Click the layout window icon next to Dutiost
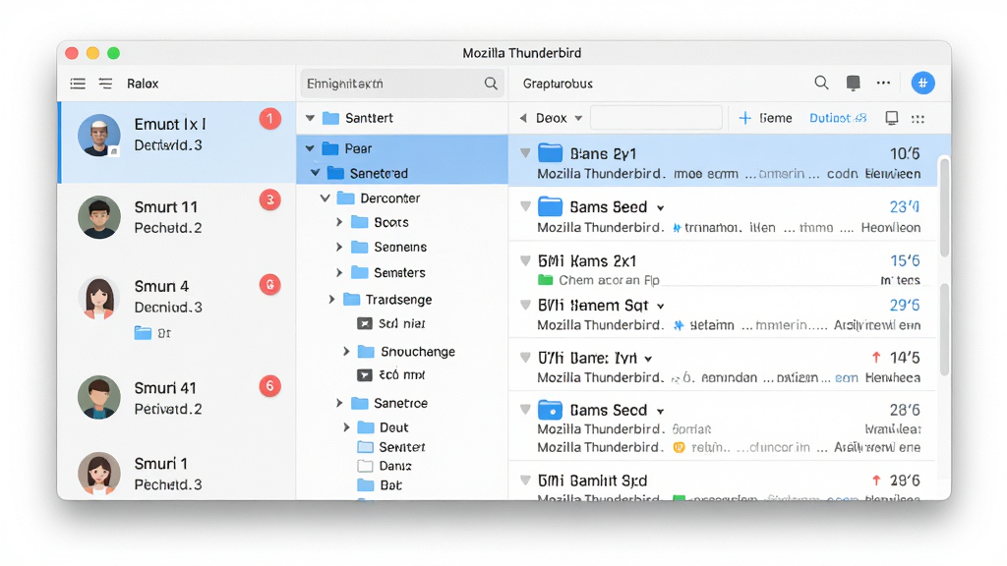The width and height of the screenshot is (1007, 566). pos(891,118)
